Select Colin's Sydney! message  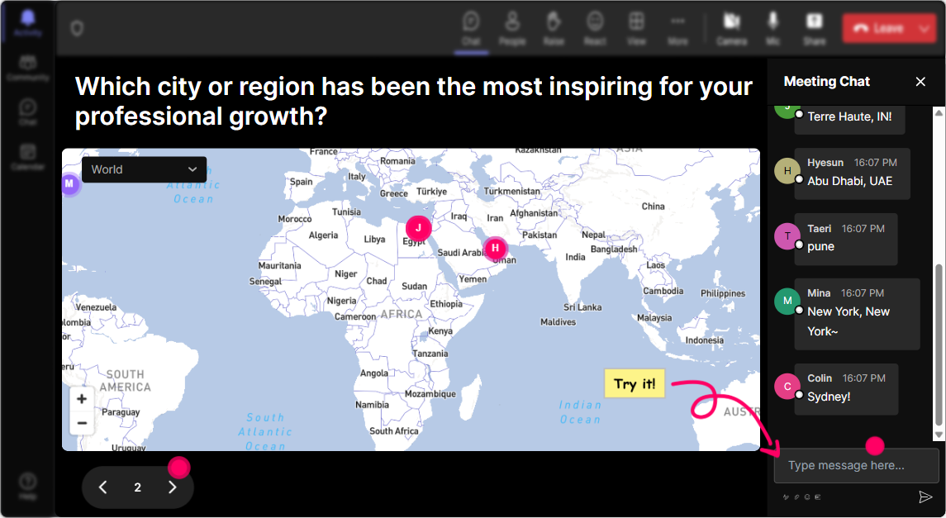coord(846,389)
